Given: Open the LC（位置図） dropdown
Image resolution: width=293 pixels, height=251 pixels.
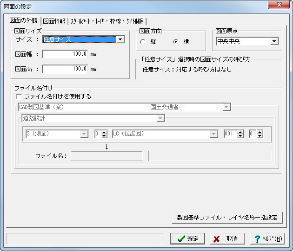Looking at the screenshot, I should coord(165,134).
